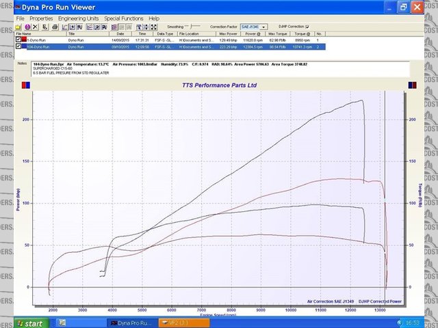Click the printer toolbar icon
Image resolution: width=438 pixels, height=328 pixels.
53,26
